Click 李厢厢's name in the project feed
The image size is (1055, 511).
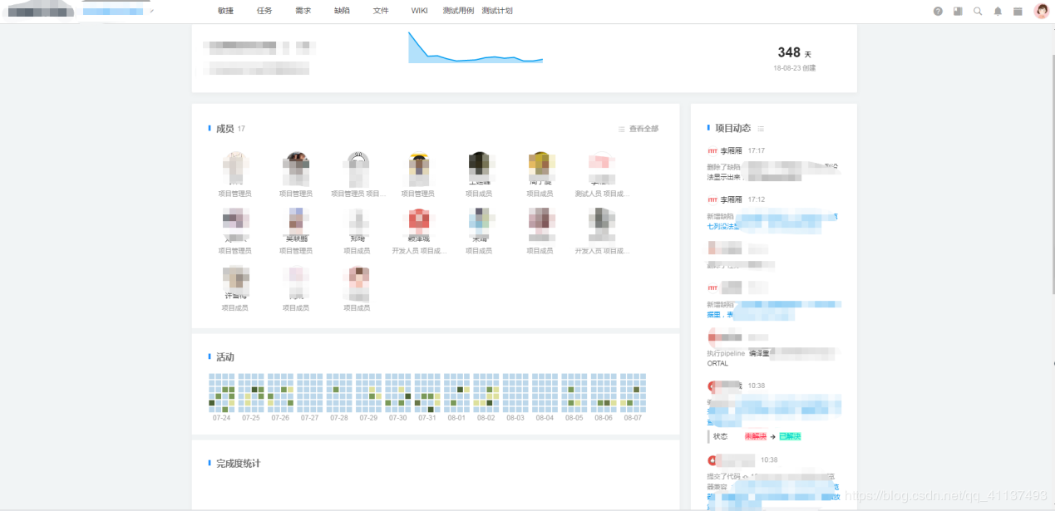tap(732, 150)
